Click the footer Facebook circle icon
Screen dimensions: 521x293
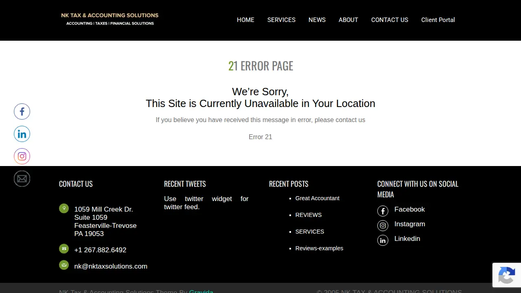coord(383,211)
